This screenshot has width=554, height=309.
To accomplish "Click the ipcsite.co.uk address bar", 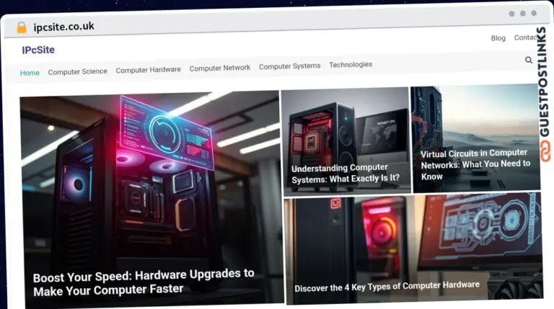I will click(x=63, y=27).
